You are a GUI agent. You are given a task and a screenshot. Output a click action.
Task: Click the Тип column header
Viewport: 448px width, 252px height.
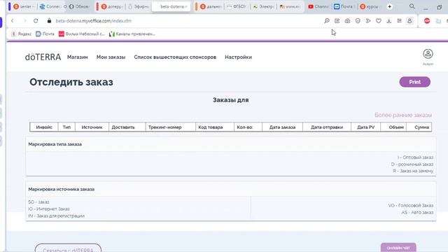click(66, 127)
